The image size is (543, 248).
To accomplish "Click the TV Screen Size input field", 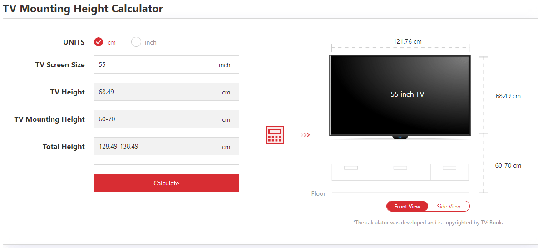I will 167,65.
